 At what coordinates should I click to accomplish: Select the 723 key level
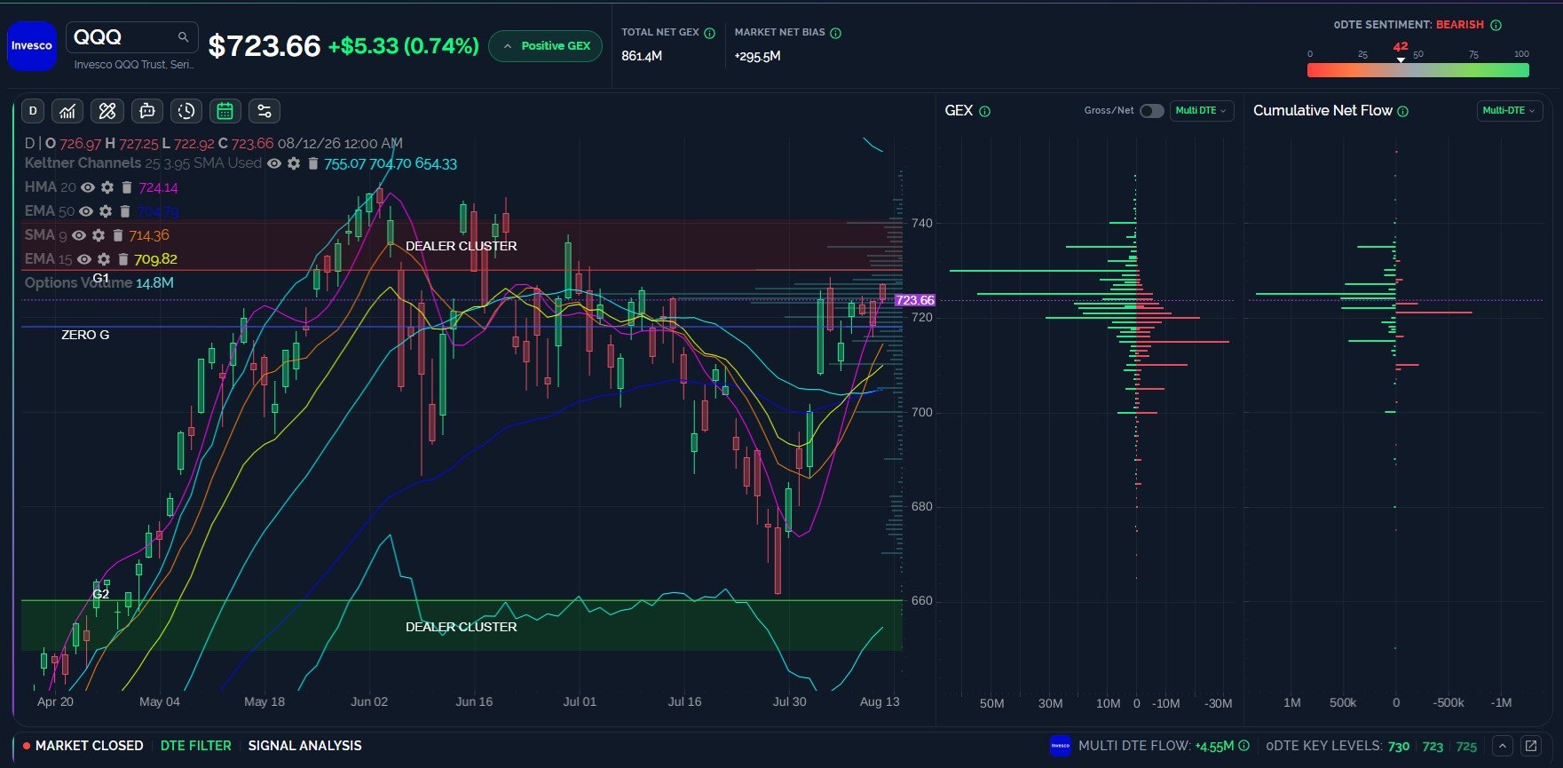coord(1433,747)
